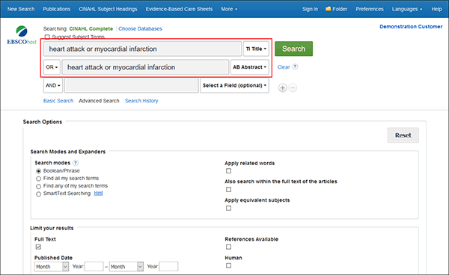Viewport: 449px width, 275px height.
Task: Open end Month published date dropdown
Action: 126,267
